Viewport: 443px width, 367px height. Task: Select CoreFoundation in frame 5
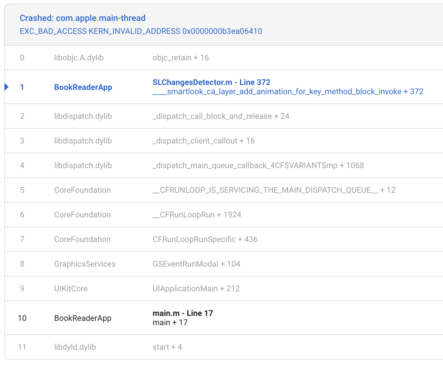coord(82,190)
